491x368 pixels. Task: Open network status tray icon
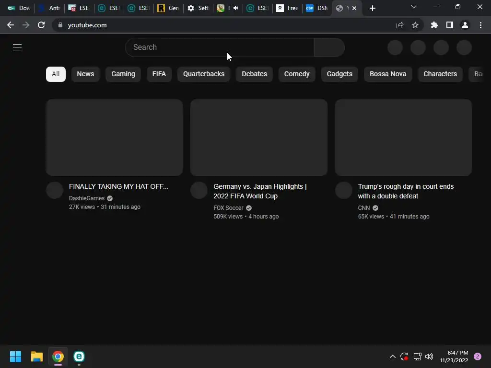click(417, 356)
